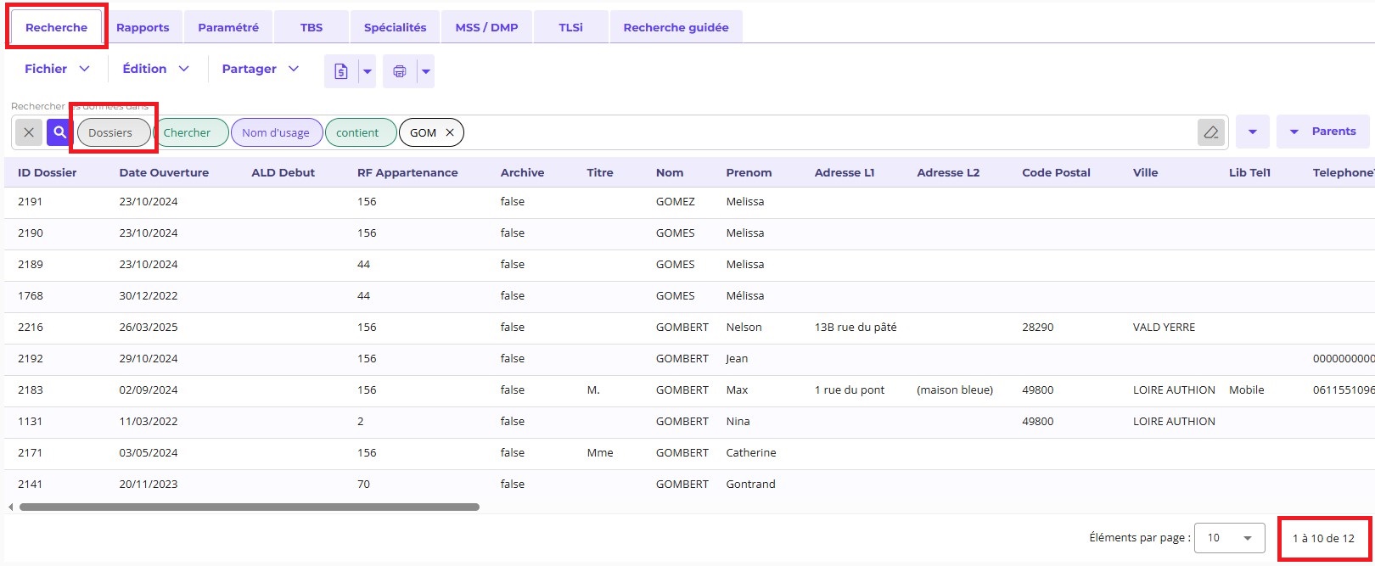Expand the Parents dropdown button
The height and width of the screenshot is (566, 1375).
click(1322, 132)
